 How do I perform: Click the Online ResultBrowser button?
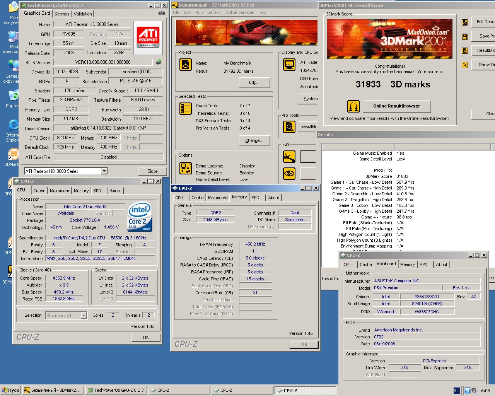click(396, 106)
